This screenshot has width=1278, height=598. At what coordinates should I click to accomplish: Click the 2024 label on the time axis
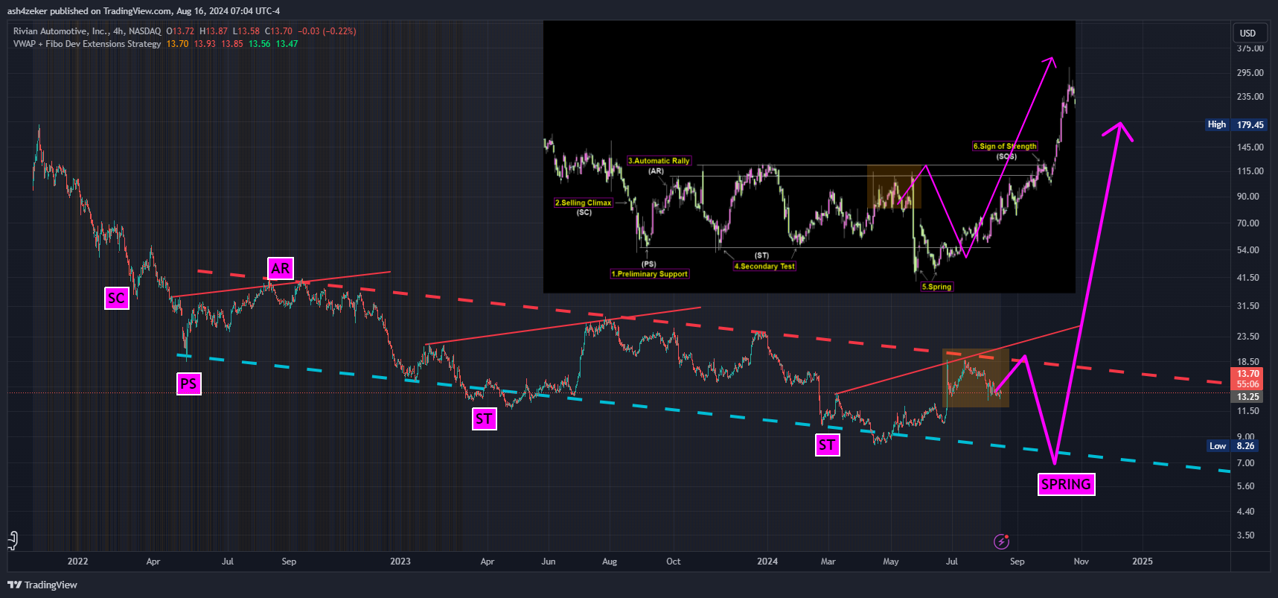pyautogui.click(x=767, y=562)
